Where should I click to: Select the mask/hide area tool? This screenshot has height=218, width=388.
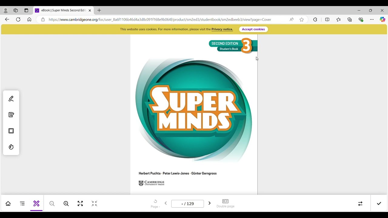coord(11,131)
